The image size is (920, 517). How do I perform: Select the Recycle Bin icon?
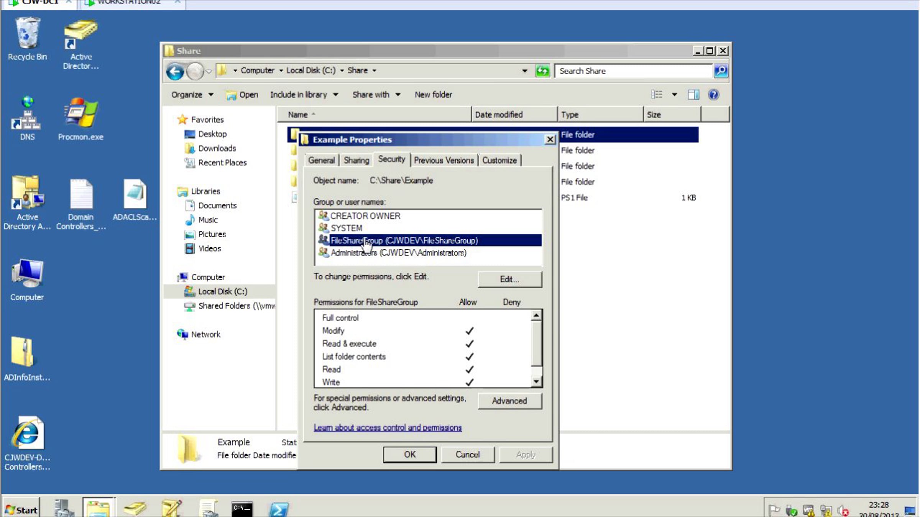27,39
